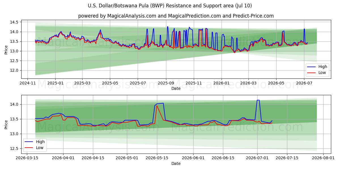340x170 pixels.
Task: Click the 'Date' x-axis label of lower chart
Action: tap(176, 163)
